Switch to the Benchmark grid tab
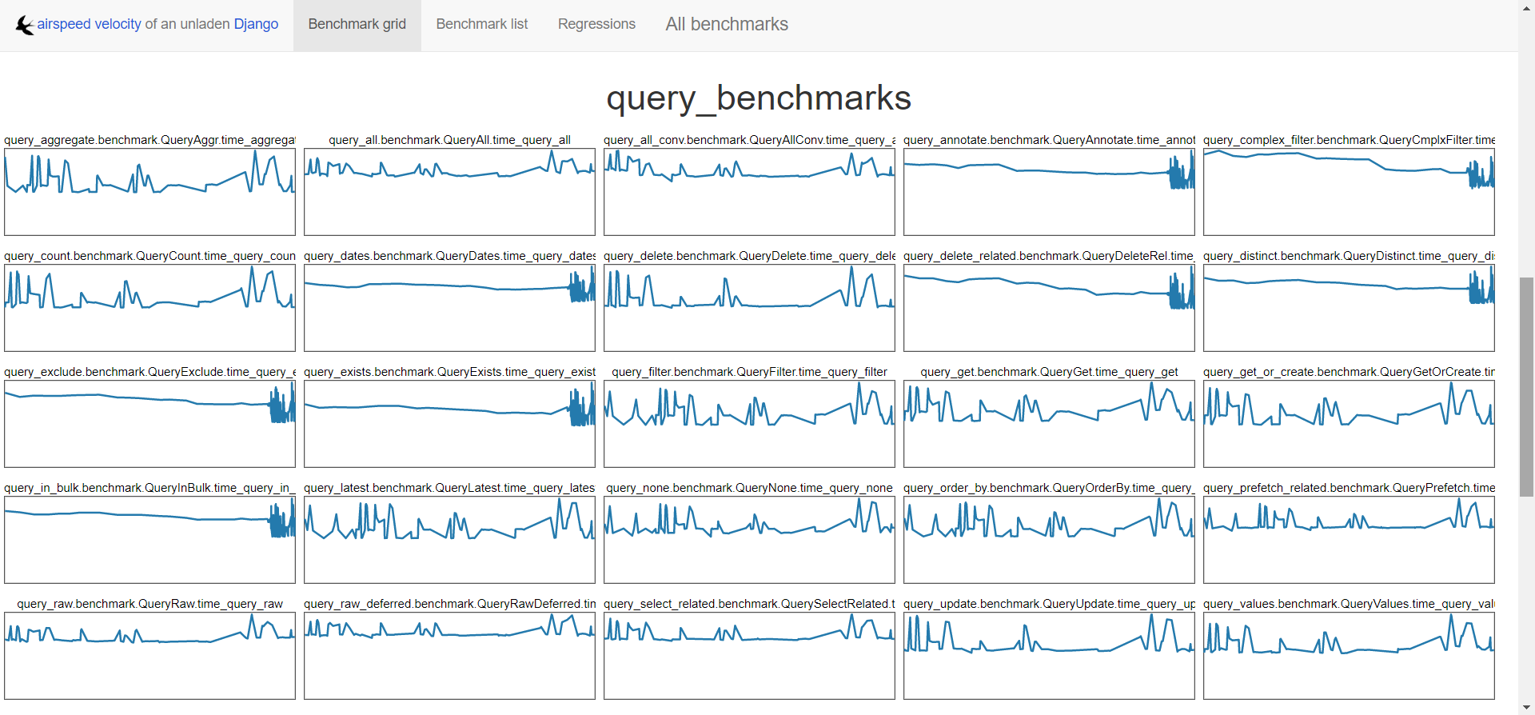 (x=357, y=25)
